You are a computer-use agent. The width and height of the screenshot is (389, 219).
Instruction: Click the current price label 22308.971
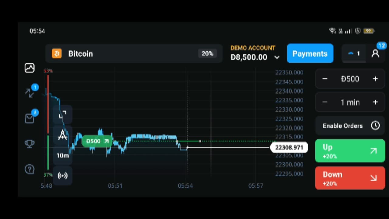pyautogui.click(x=289, y=148)
